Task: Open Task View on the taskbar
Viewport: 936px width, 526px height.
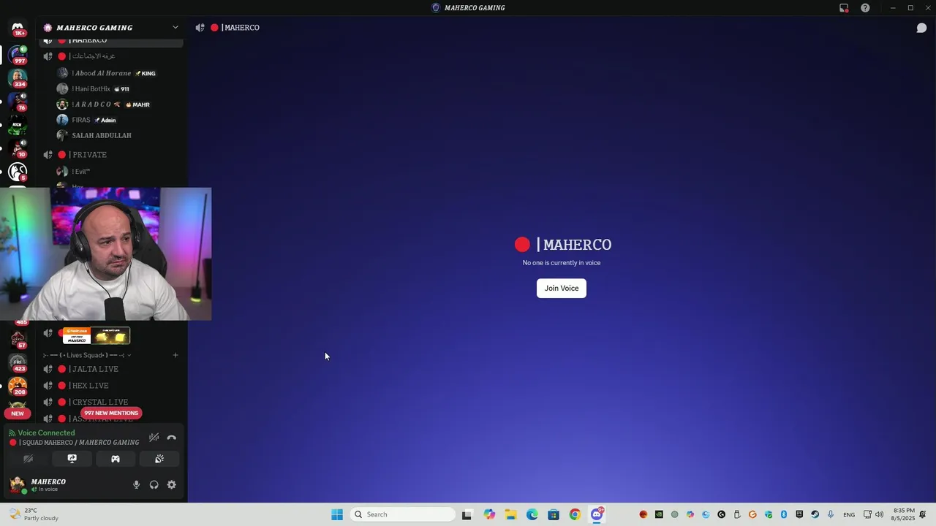Action: (467, 514)
